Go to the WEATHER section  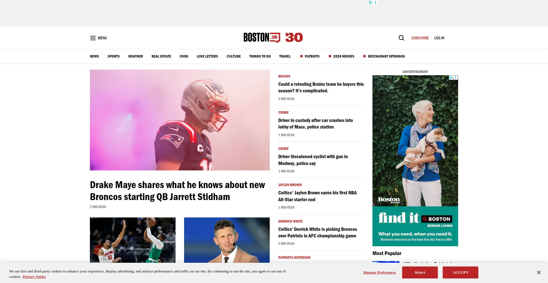(136, 56)
